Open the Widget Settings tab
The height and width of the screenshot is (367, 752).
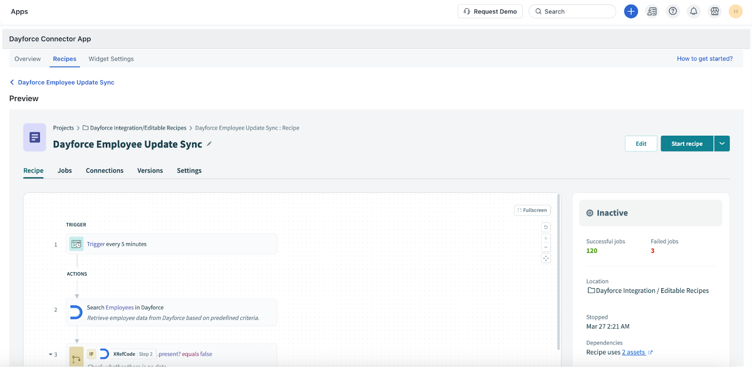click(111, 59)
